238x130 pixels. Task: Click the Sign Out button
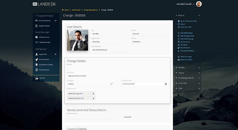tap(42, 78)
